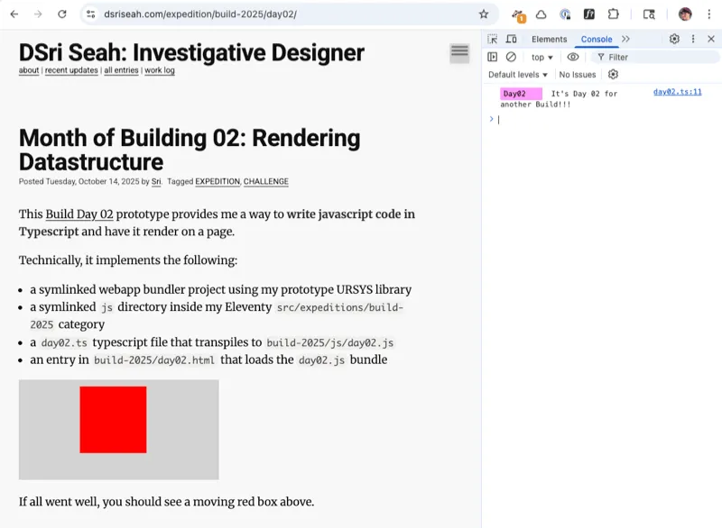The image size is (722, 528).
Task: Click the site's hamburger menu icon
Action: point(458,53)
